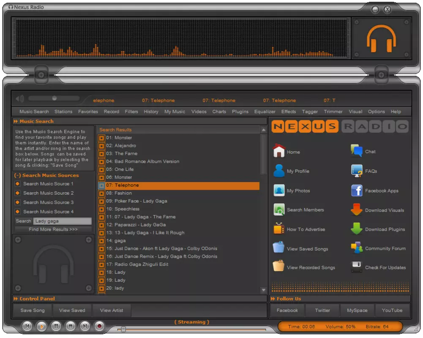This screenshot has height=338, width=423.
Task: Select 17: Radio Gaga Zhiguli Edit
Action: 179,264
